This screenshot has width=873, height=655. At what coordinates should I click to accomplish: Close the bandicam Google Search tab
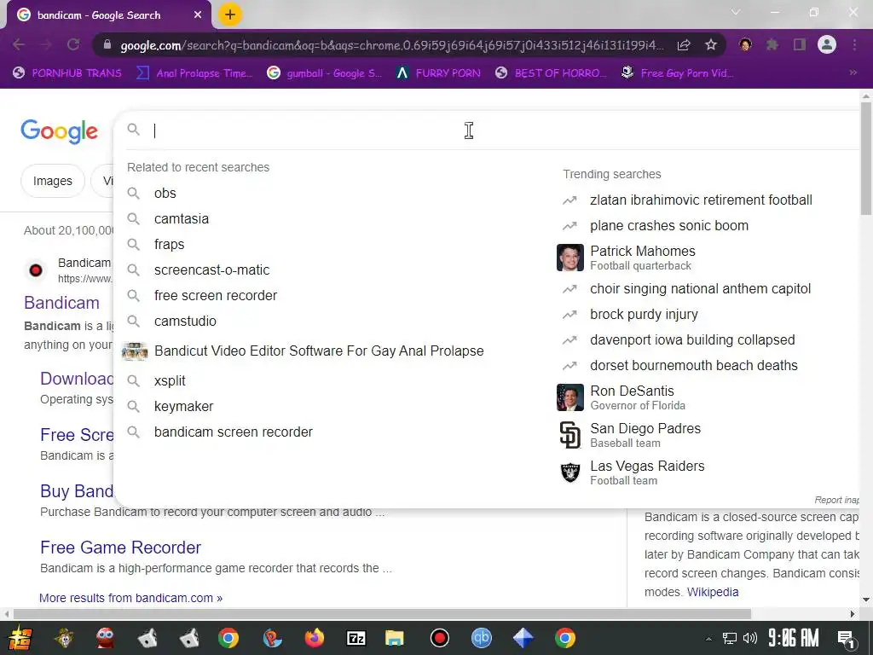[x=198, y=15]
